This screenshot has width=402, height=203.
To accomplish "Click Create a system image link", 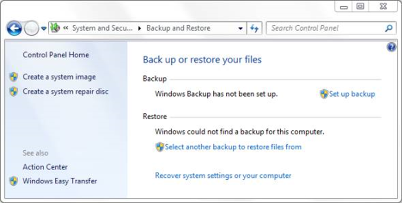I will click(59, 77).
